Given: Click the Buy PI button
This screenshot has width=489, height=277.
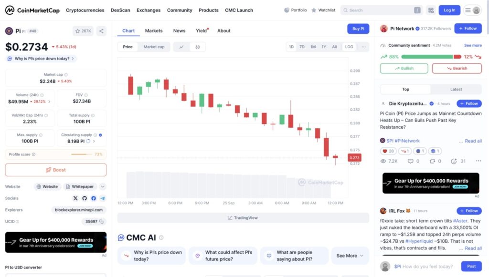Looking at the screenshot, I should tap(358, 29).
